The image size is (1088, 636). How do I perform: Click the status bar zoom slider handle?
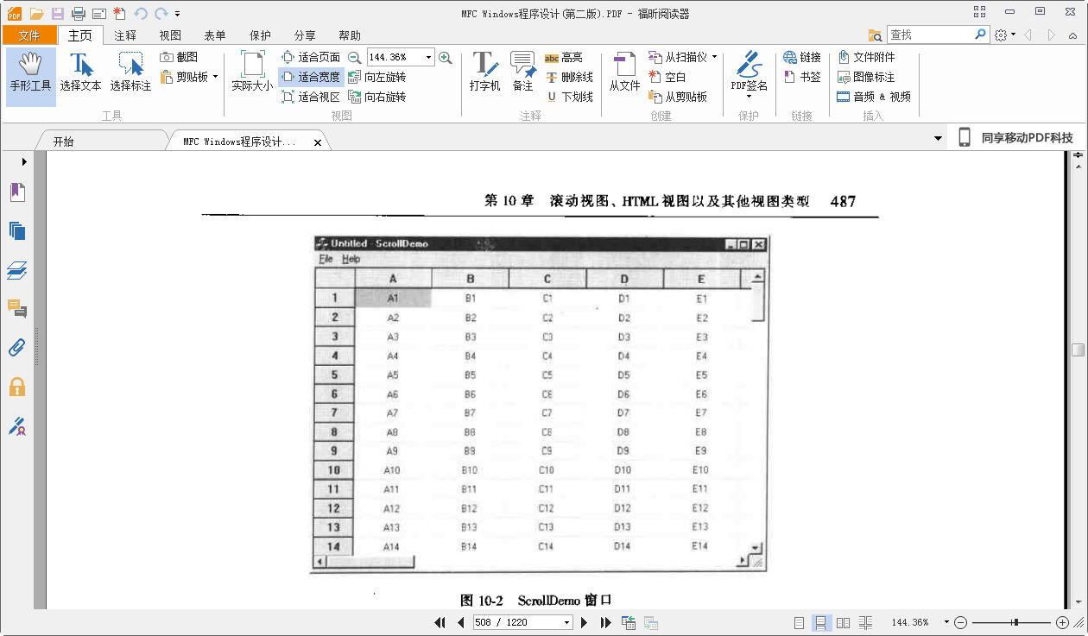point(1015,622)
